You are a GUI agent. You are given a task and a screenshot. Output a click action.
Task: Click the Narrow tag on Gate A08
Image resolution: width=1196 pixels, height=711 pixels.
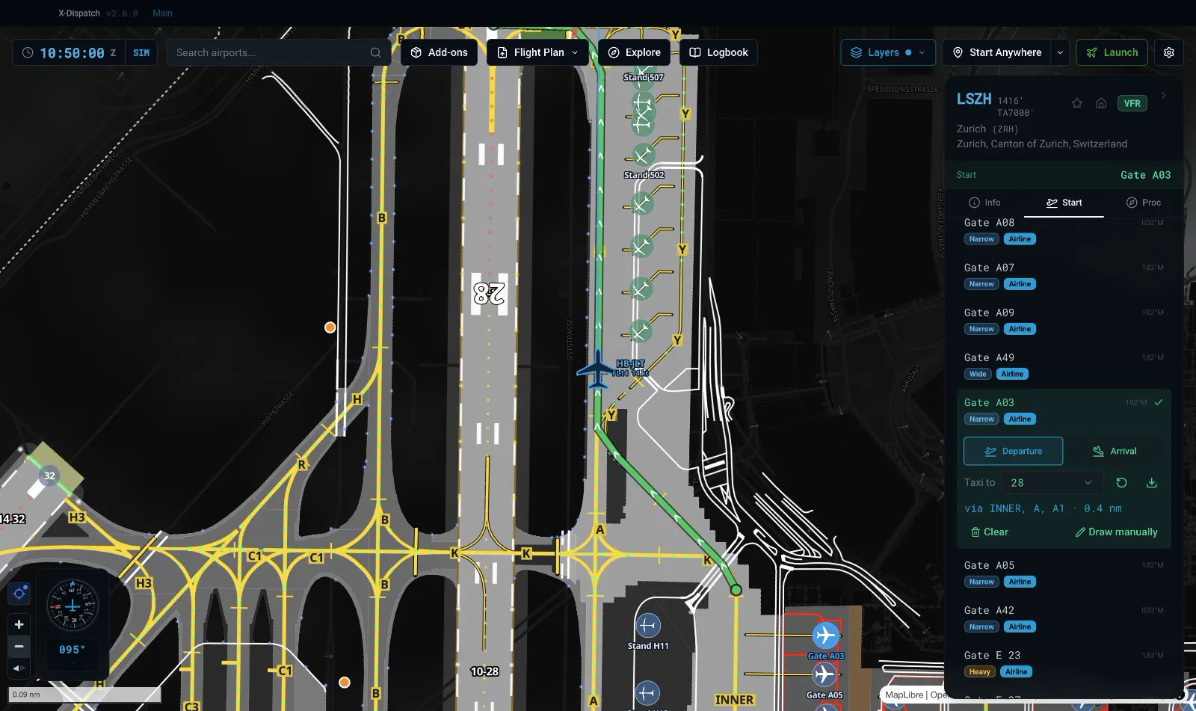click(x=981, y=239)
